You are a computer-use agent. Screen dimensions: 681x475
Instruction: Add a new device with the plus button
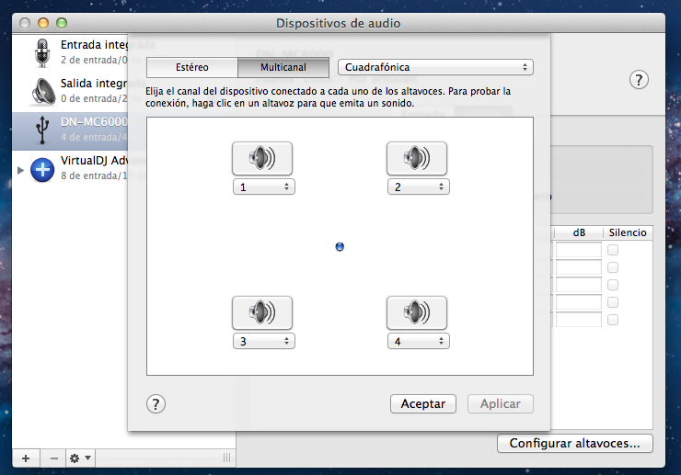(26, 458)
